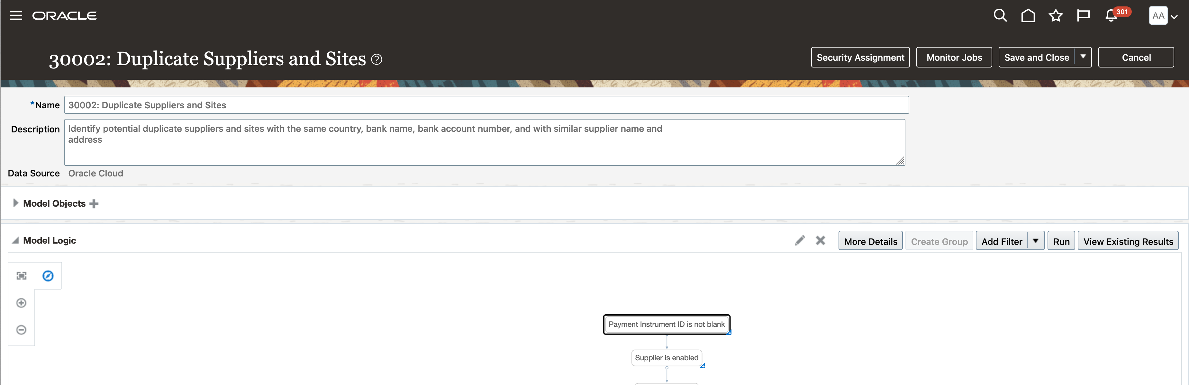Viewport: 1189px width, 385px height.
Task: Click the search magnifier icon
Action: (x=1000, y=16)
